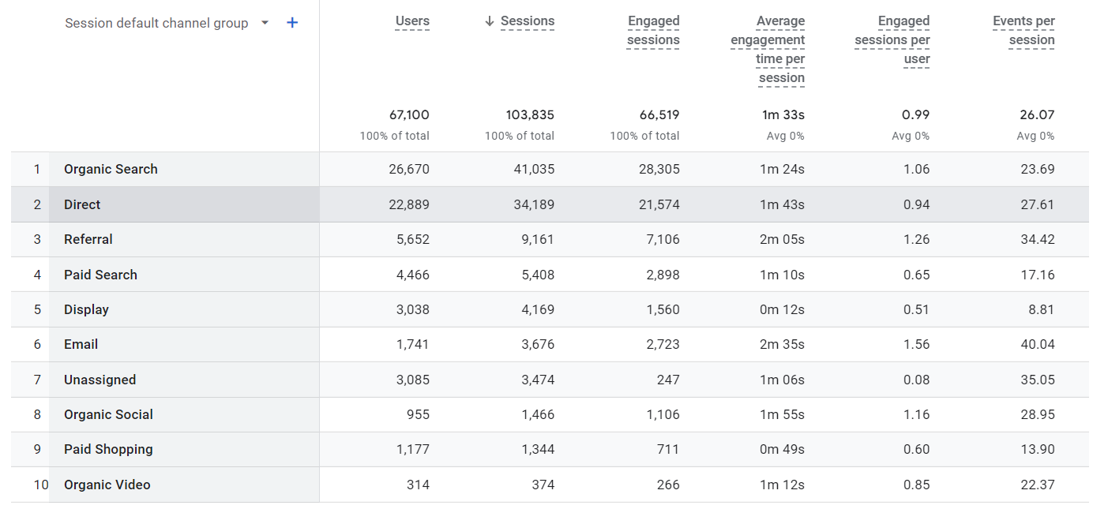Screen dimensions: 1093x509
Task: Select the Paid Search channel row
Action: [100, 274]
